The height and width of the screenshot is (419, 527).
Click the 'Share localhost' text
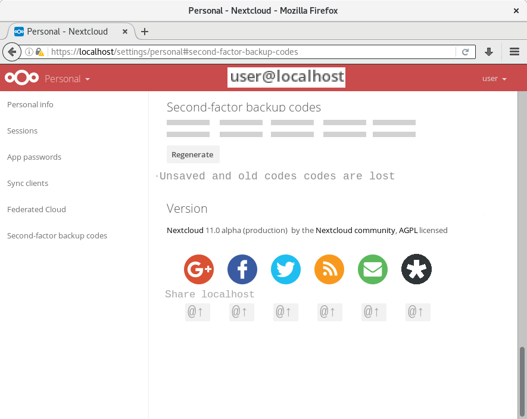[x=210, y=294]
